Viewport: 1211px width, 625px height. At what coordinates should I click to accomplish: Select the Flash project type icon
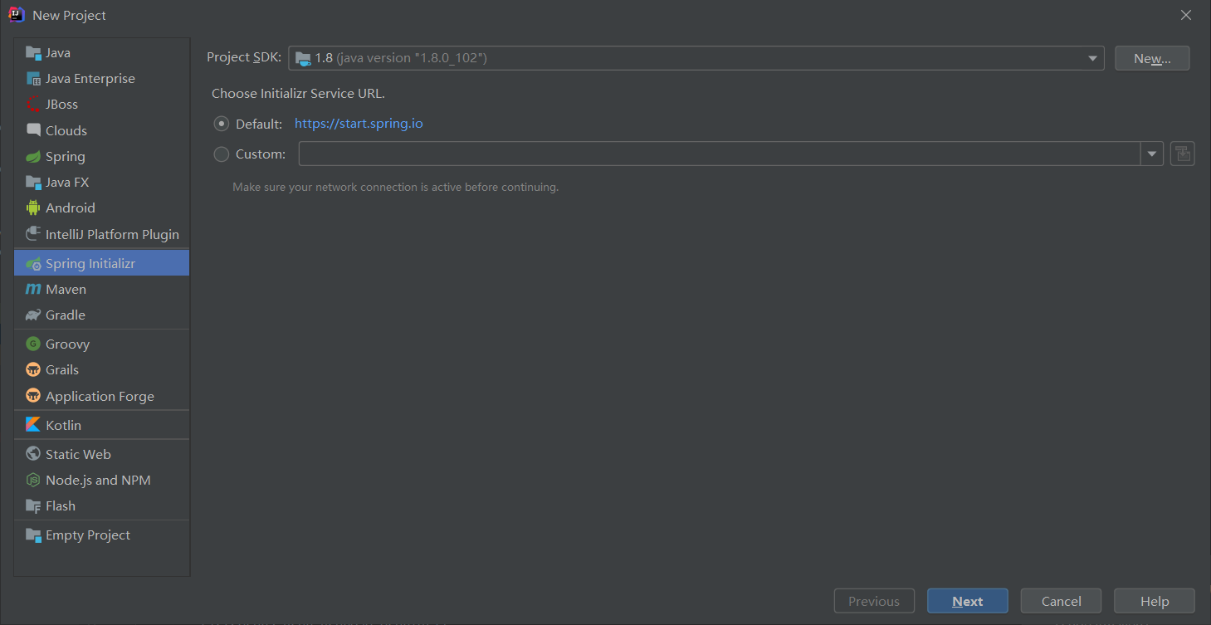coord(33,506)
